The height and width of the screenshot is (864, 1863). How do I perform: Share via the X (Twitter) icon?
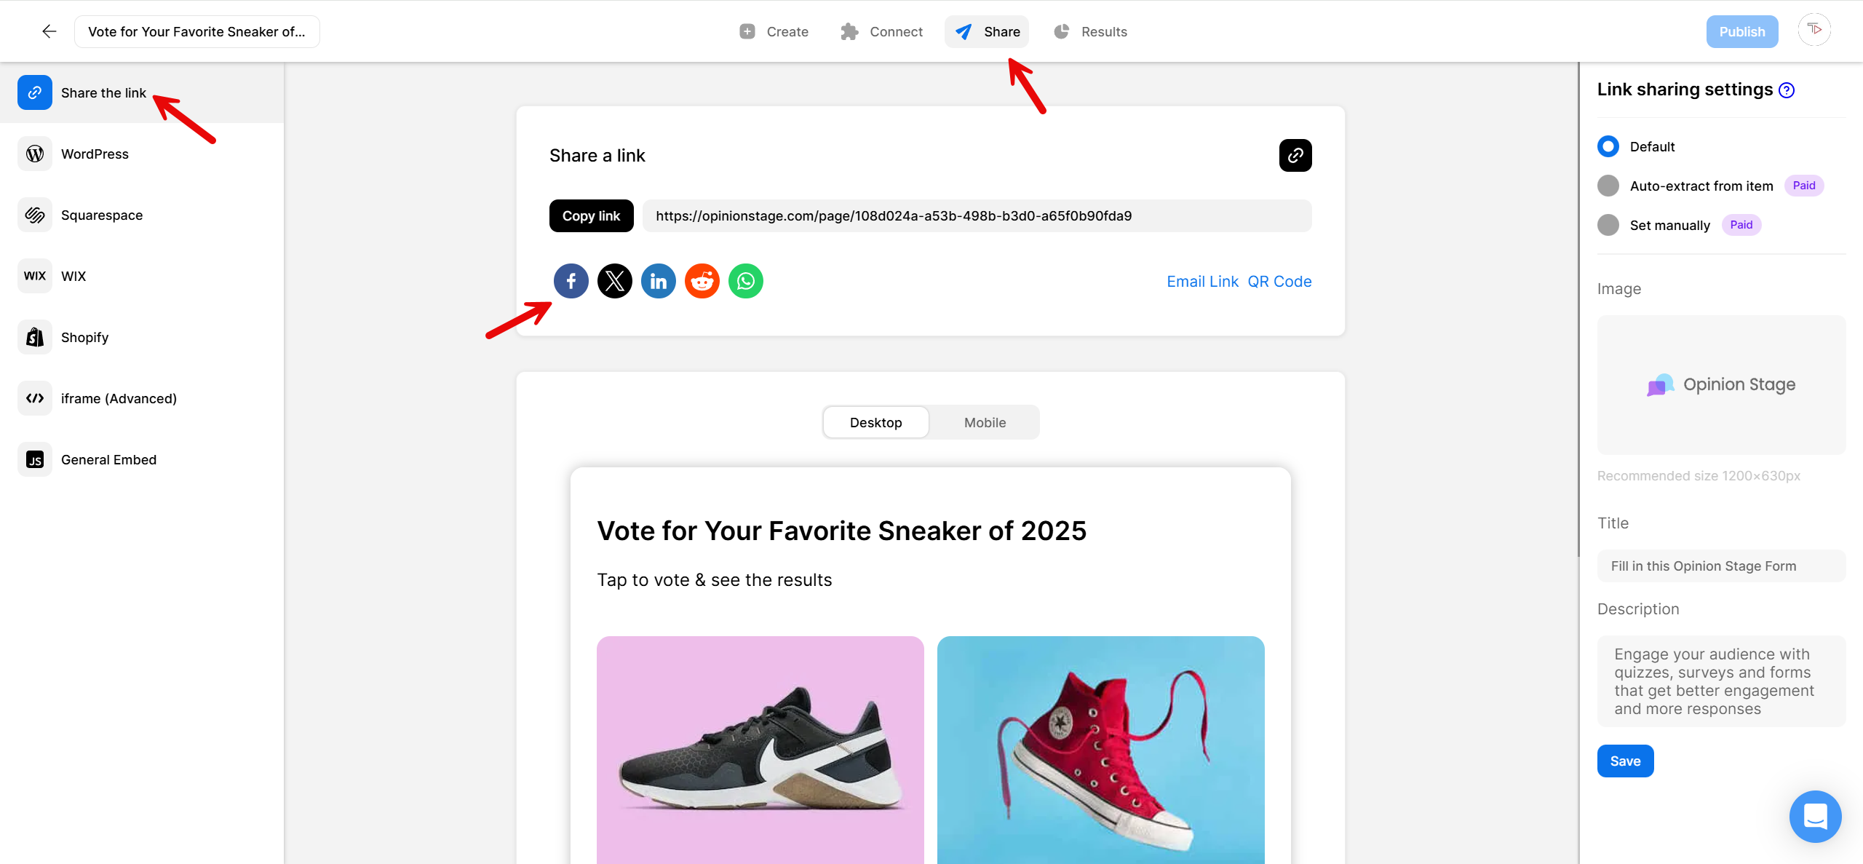[x=615, y=281]
